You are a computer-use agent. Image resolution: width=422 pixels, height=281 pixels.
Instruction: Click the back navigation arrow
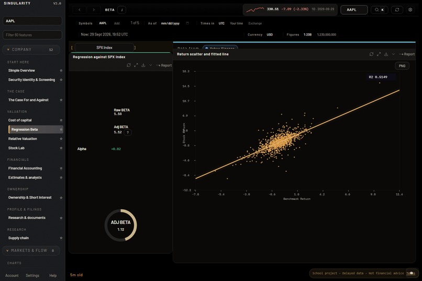[80, 9]
